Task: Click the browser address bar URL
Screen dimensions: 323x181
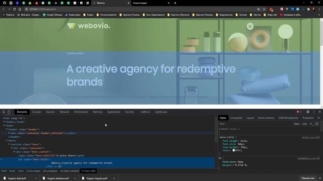Action: pyautogui.click(x=42, y=9)
